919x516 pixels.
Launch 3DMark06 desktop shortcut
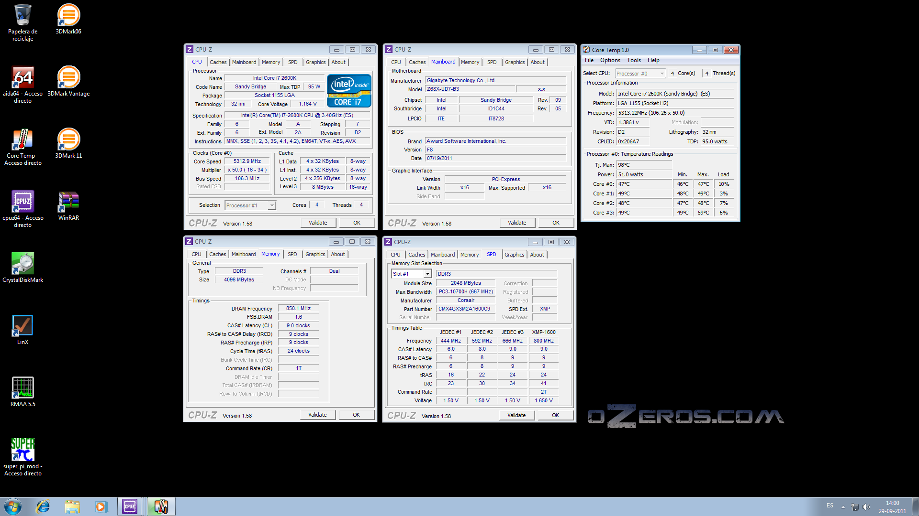point(68,19)
